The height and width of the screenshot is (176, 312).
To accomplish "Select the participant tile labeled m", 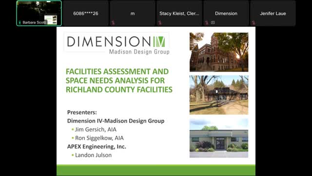I will click(133, 13).
